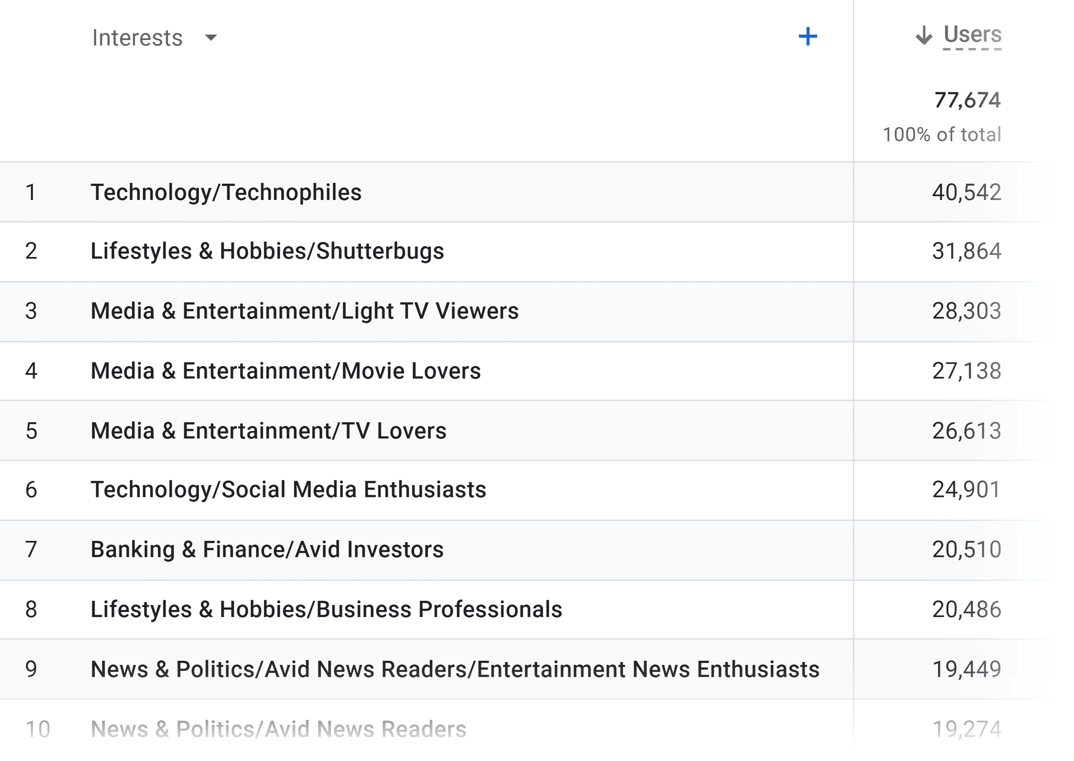The width and height of the screenshot is (1074, 761).
Task: Click the 100% of total label
Action: click(942, 135)
